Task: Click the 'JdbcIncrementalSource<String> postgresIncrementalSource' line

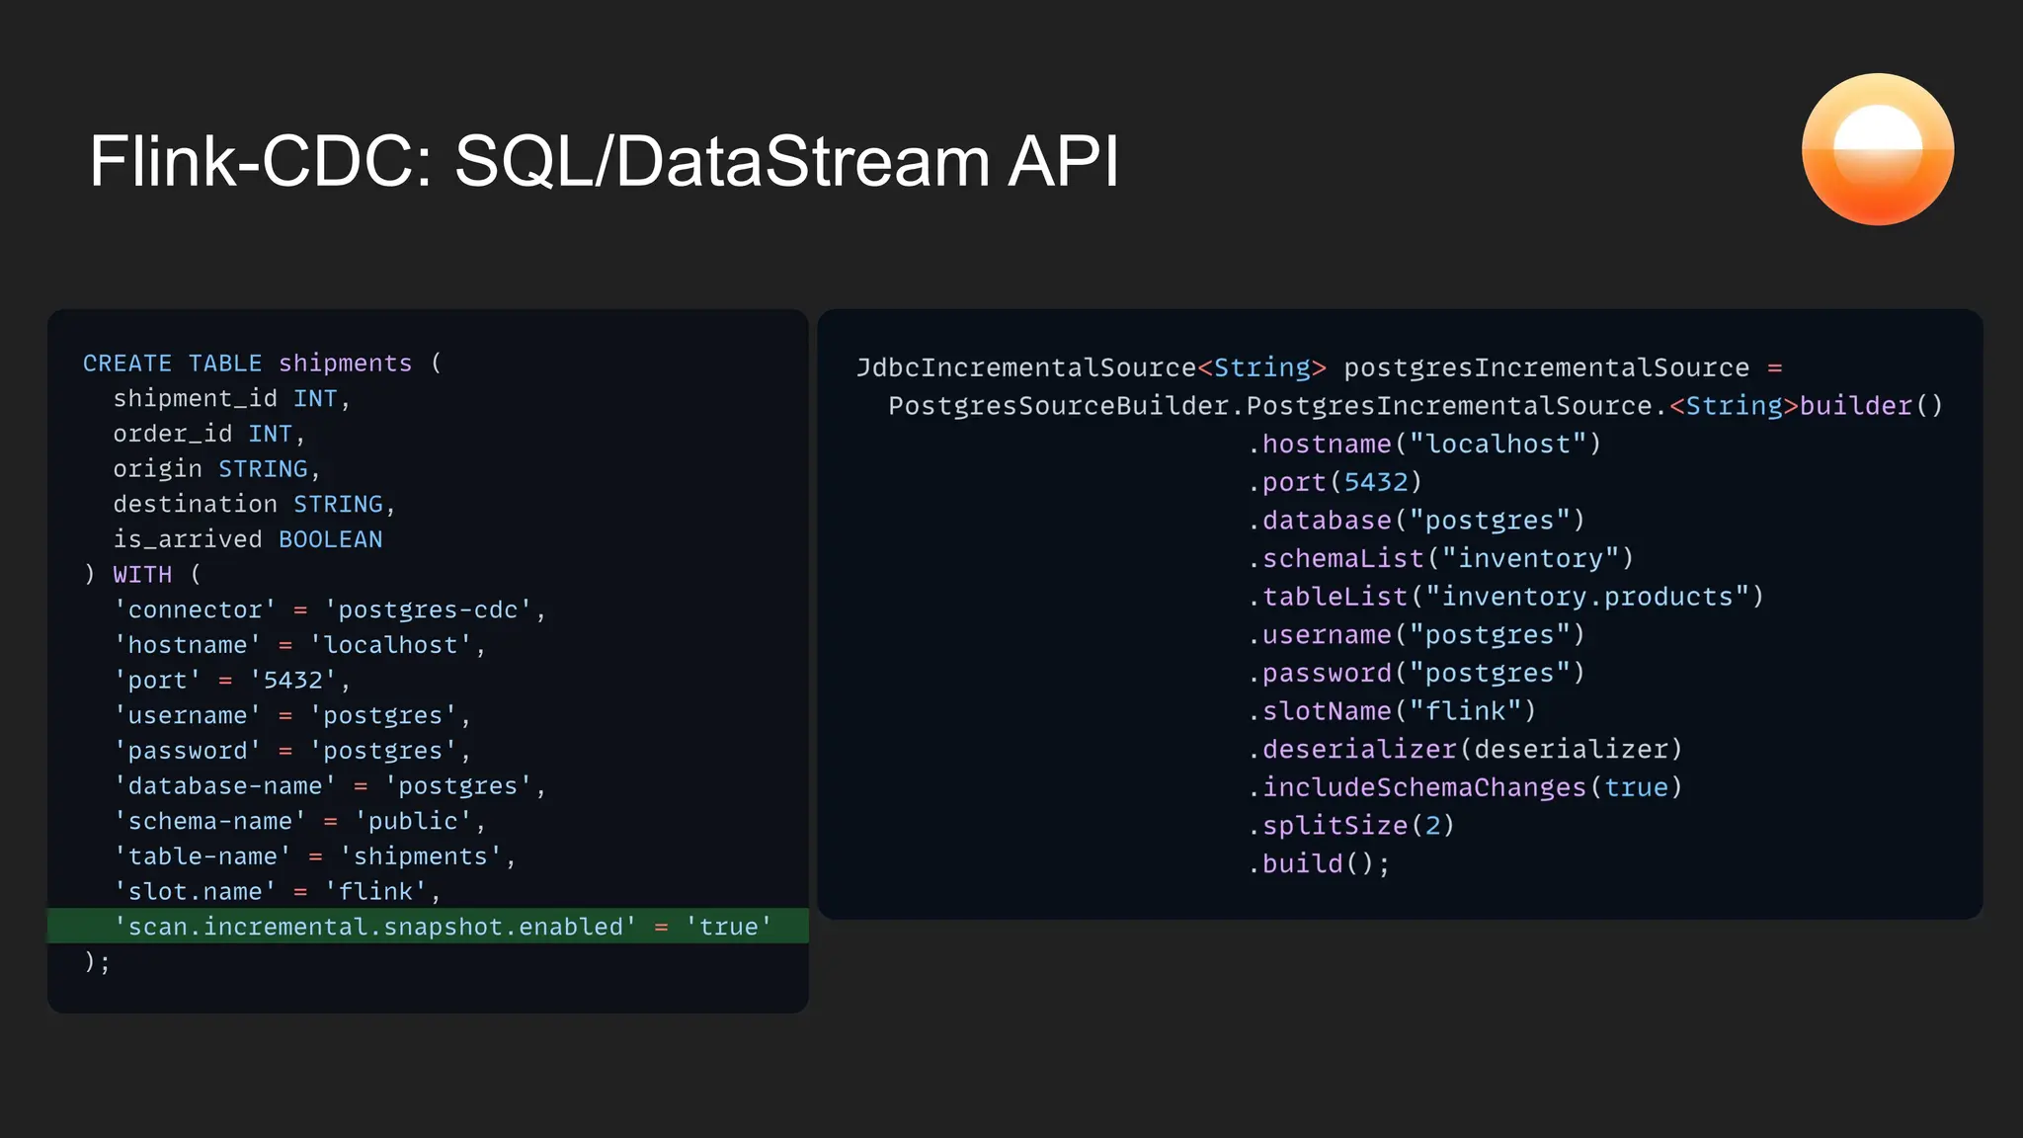Action: click(1320, 368)
